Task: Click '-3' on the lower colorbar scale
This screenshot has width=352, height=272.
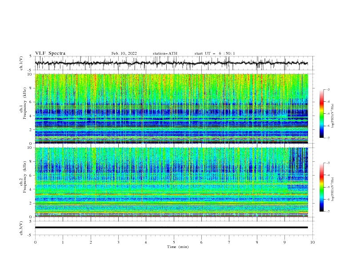Action: point(328,163)
